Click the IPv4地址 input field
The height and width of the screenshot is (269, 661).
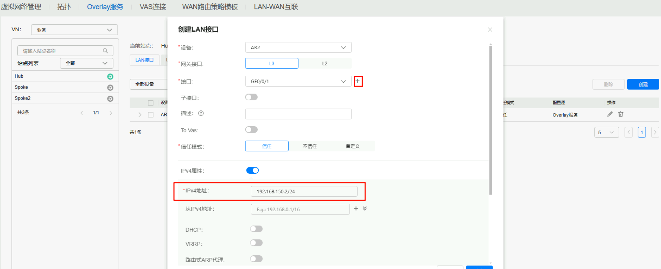304,191
